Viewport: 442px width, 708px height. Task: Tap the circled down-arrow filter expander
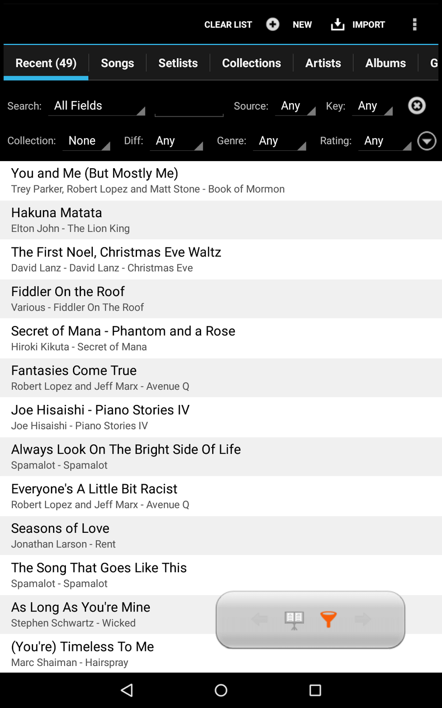[x=427, y=141]
